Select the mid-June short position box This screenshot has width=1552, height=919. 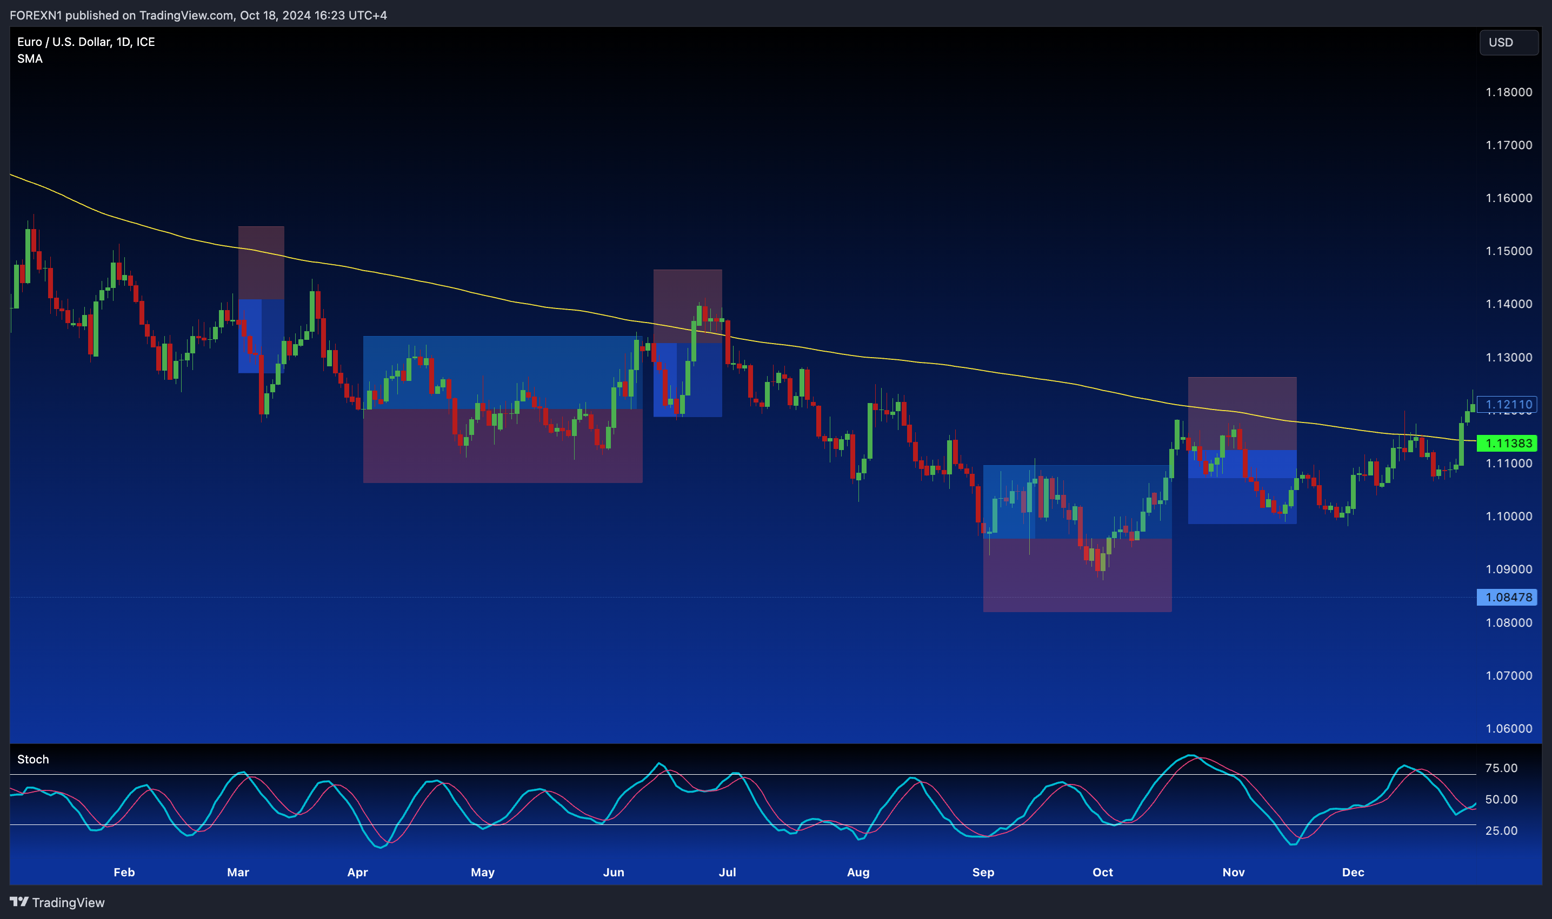click(688, 343)
